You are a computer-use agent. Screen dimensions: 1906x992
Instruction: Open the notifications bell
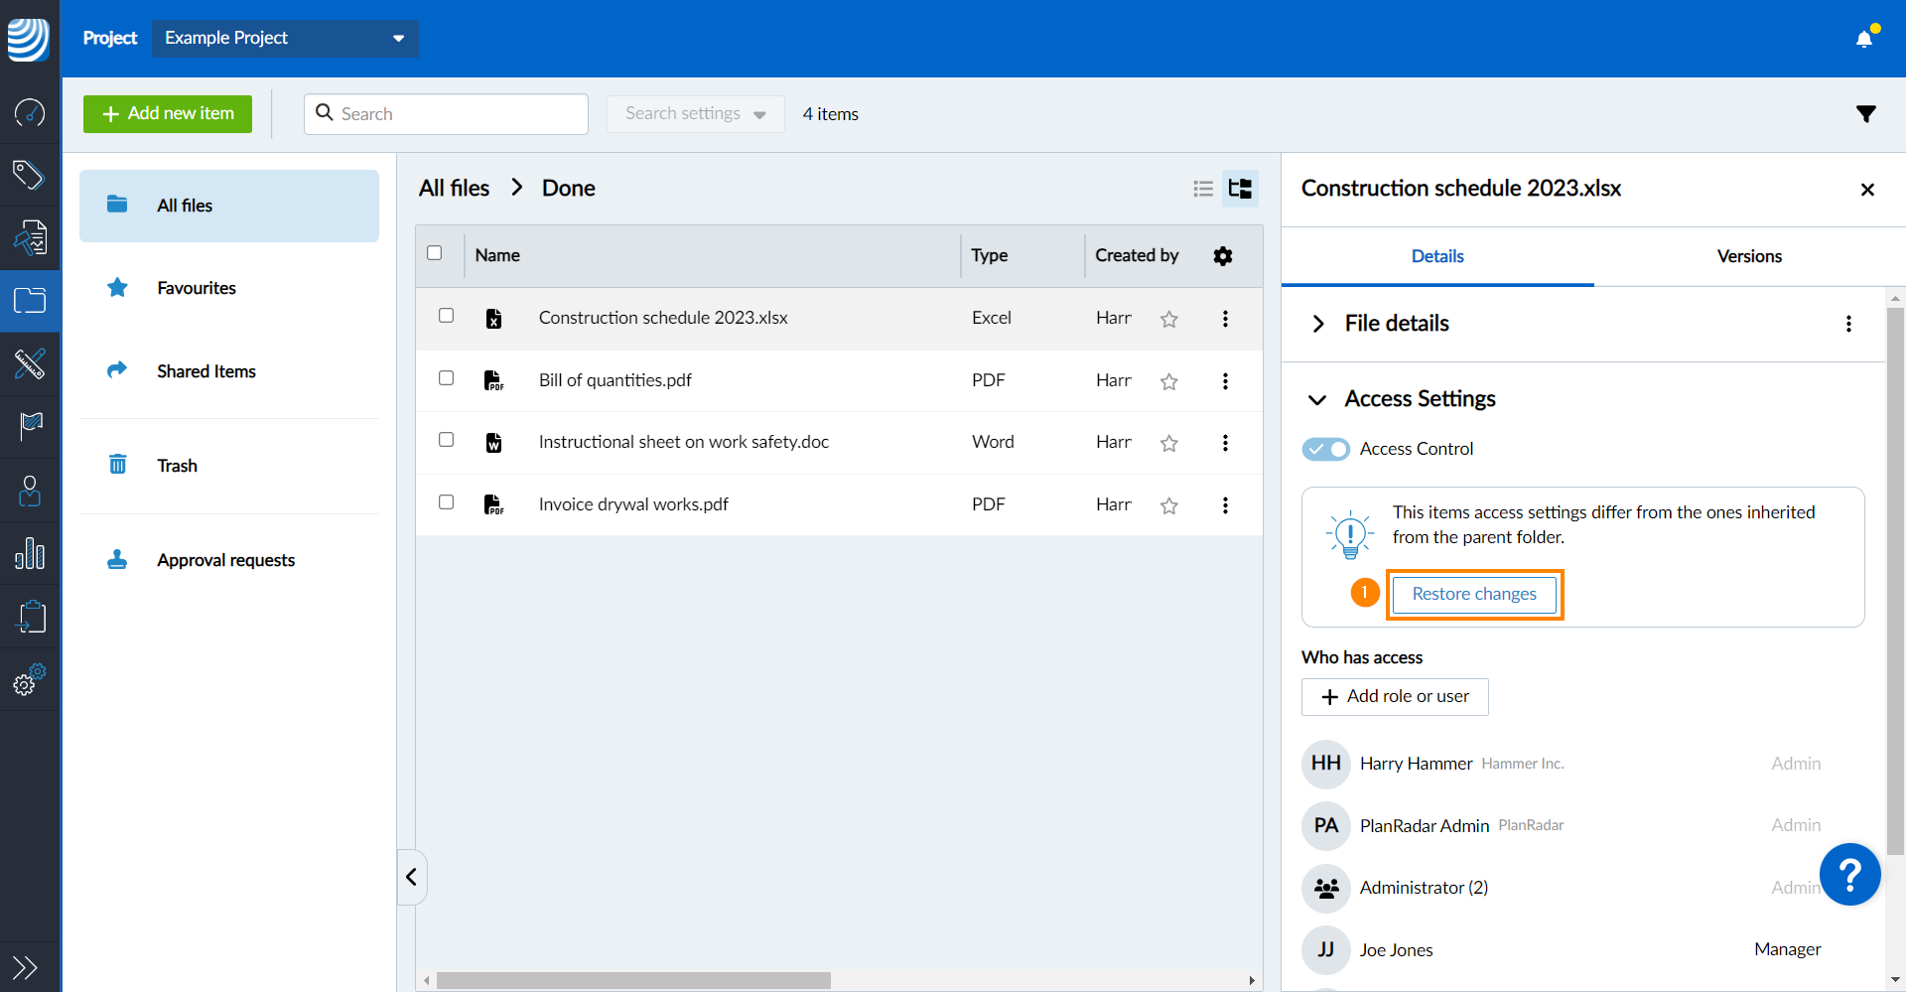1864,39
